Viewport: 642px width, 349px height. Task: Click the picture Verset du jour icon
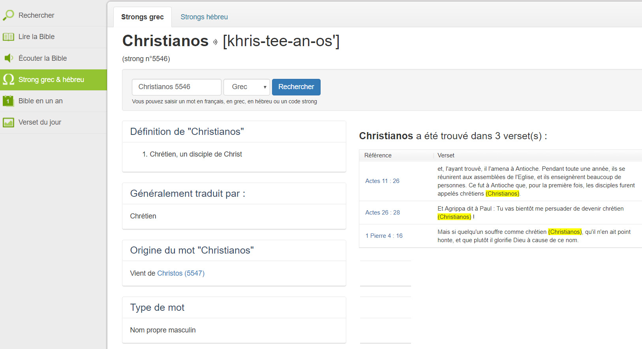click(8, 123)
